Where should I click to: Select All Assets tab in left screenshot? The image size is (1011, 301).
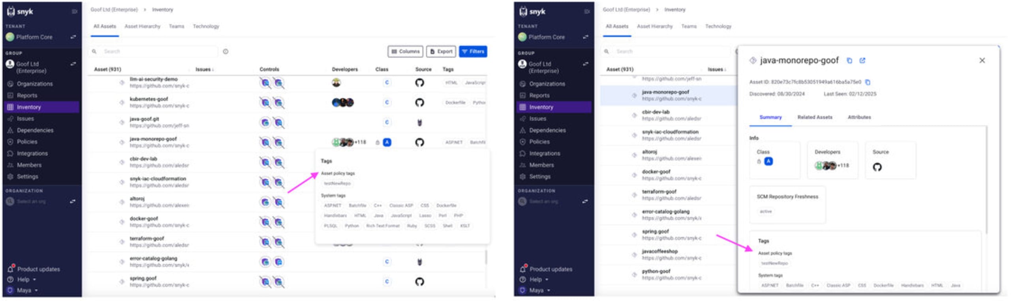(105, 26)
